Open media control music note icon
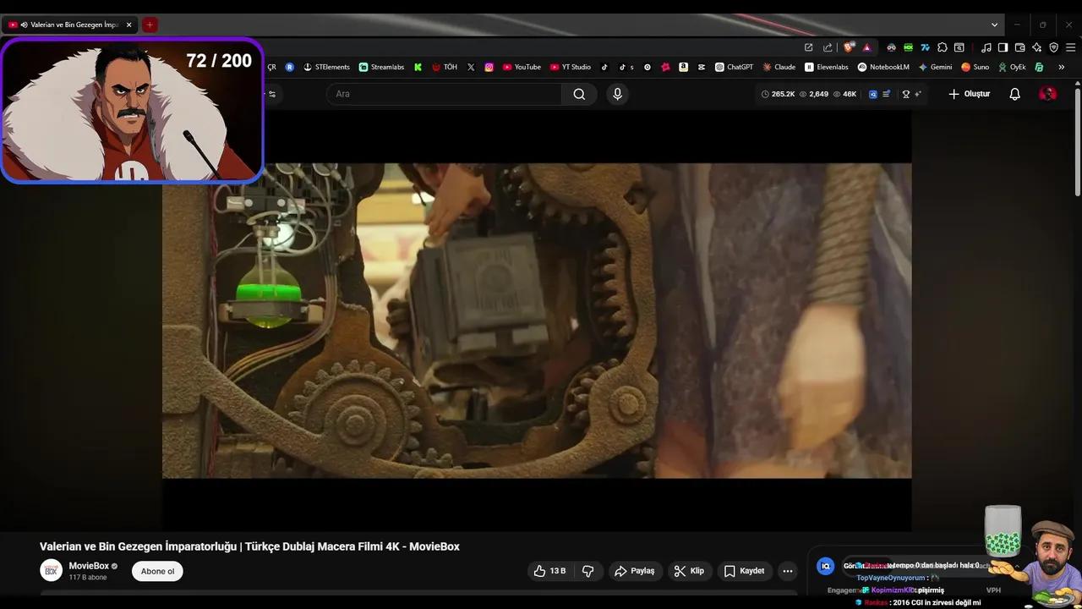 click(986, 47)
